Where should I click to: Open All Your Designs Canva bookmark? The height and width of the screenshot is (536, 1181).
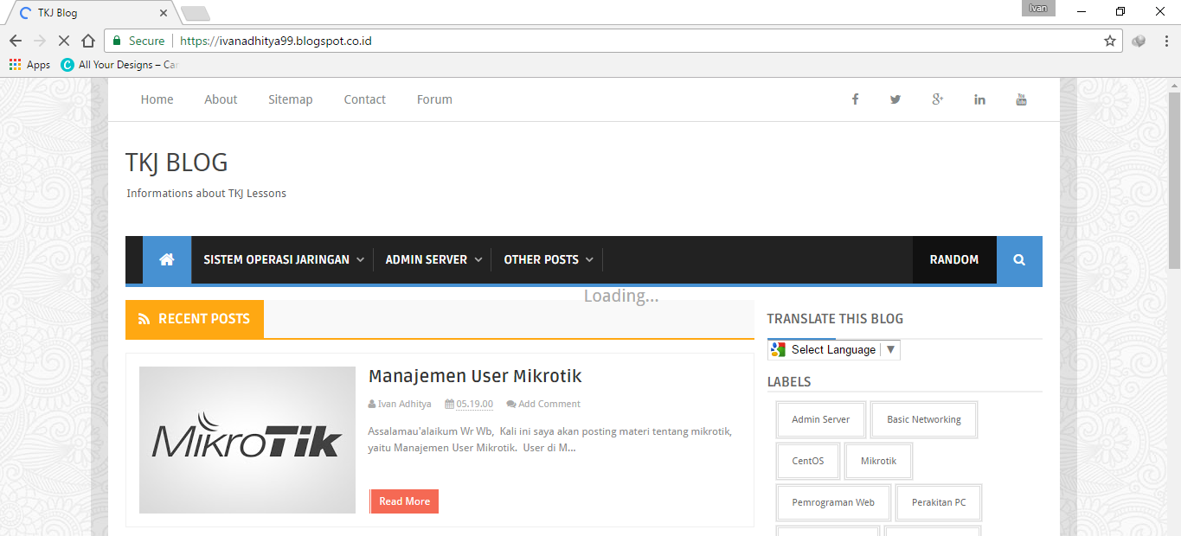coord(119,65)
